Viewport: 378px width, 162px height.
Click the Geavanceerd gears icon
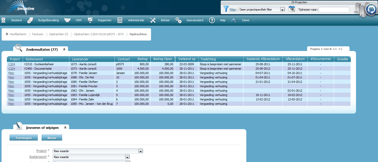178,20
